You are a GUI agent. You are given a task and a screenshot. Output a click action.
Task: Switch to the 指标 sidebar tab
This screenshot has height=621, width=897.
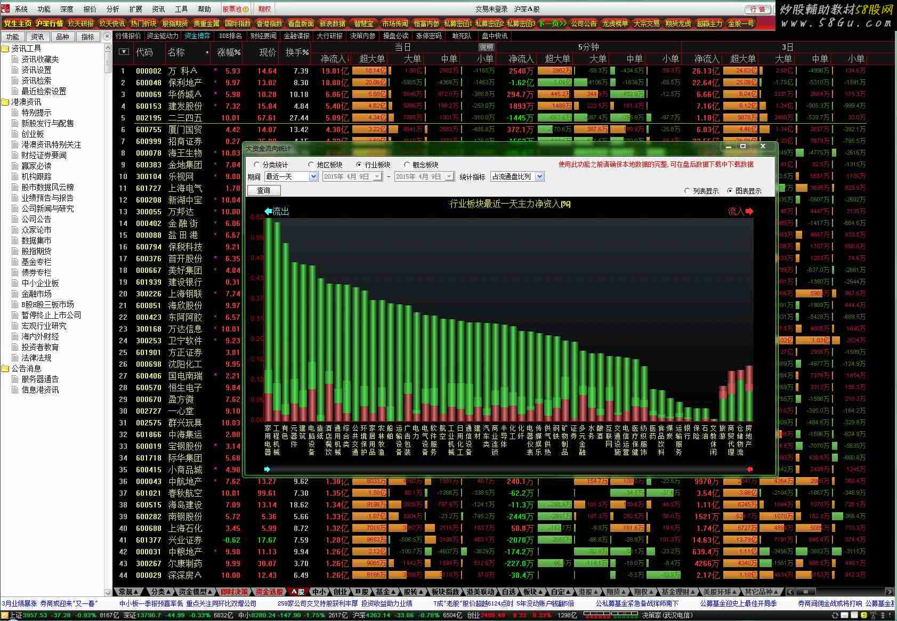pos(88,37)
